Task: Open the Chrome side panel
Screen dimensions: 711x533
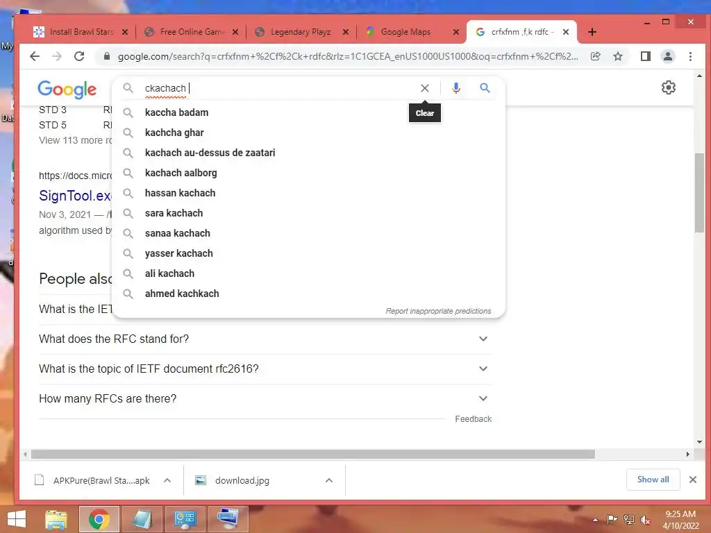Action: point(645,56)
